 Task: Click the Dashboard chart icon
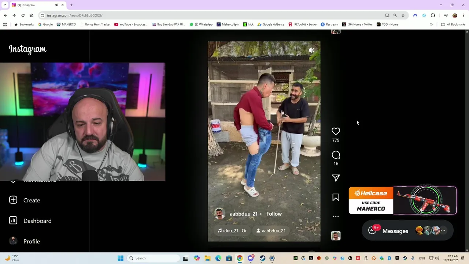coord(13,220)
